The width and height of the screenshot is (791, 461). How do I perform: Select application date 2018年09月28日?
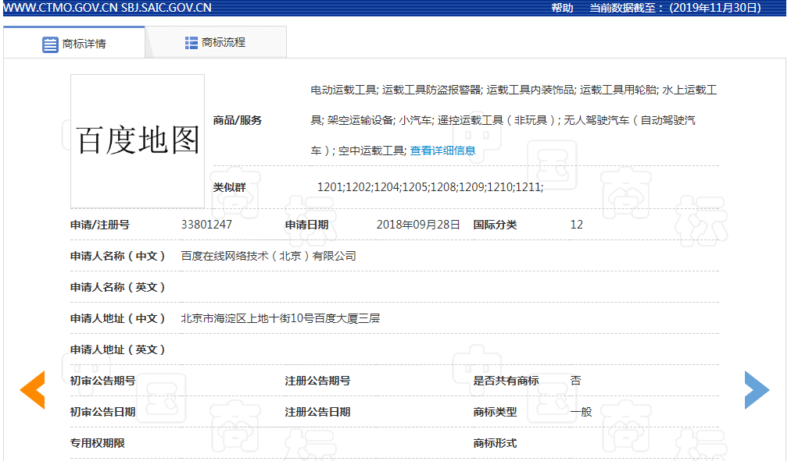pos(418,225)
